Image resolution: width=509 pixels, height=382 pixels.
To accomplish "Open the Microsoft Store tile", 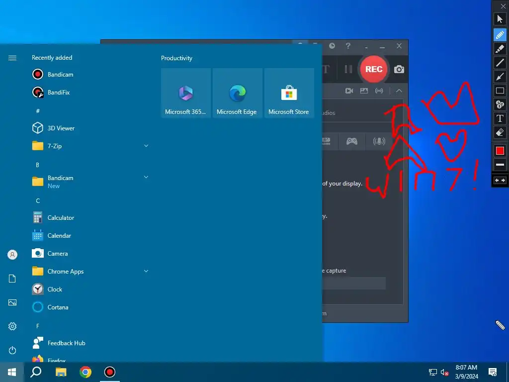I will pos(289,93).
